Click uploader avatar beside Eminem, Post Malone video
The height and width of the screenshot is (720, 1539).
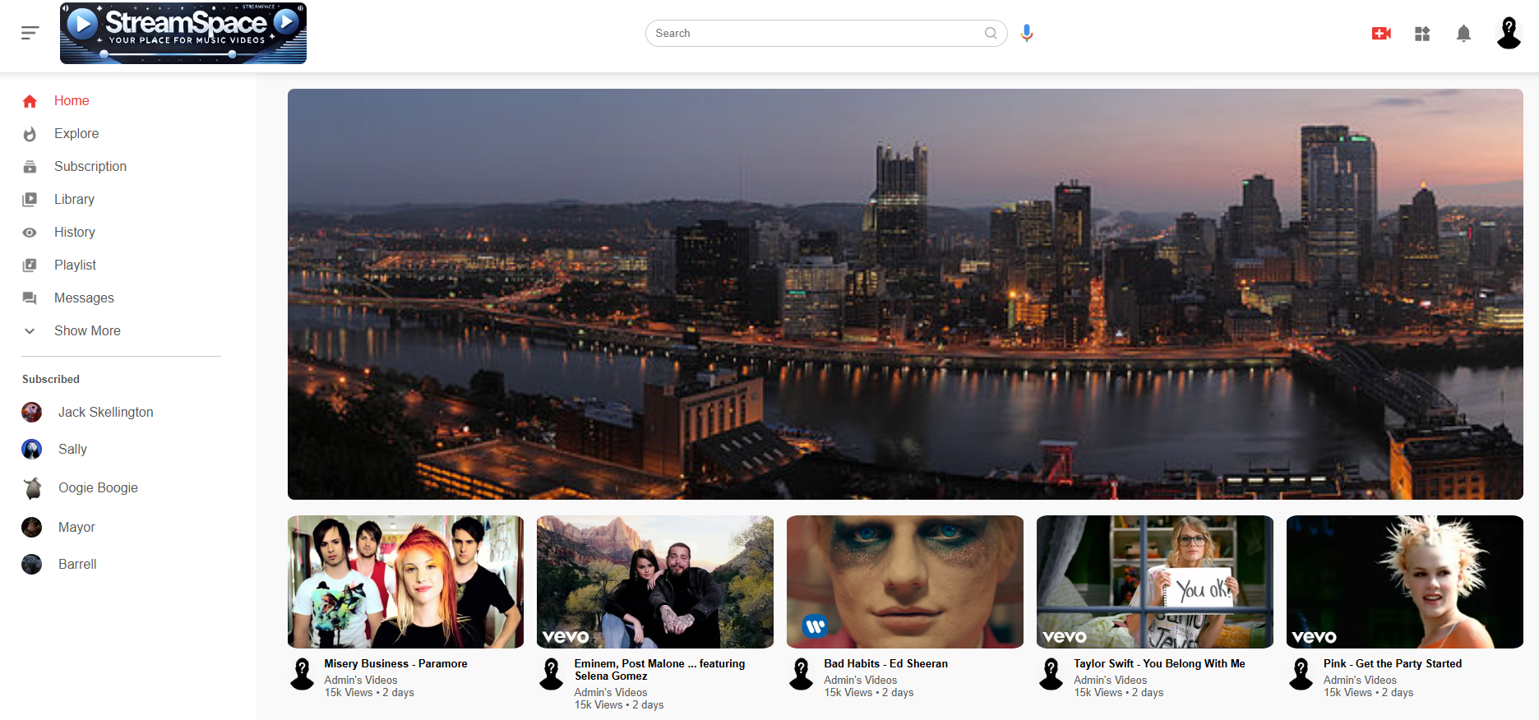click(552, 674)
